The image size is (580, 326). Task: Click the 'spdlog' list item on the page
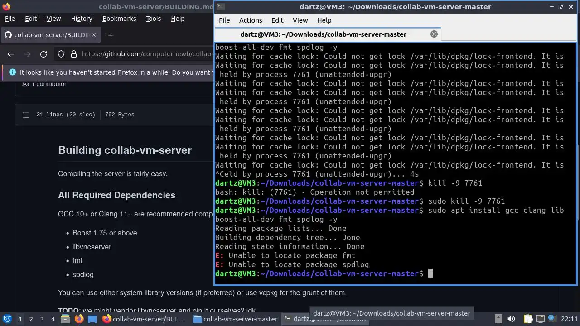point(83,274)
